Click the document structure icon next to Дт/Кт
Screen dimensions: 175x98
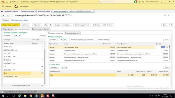click(50, 25)
